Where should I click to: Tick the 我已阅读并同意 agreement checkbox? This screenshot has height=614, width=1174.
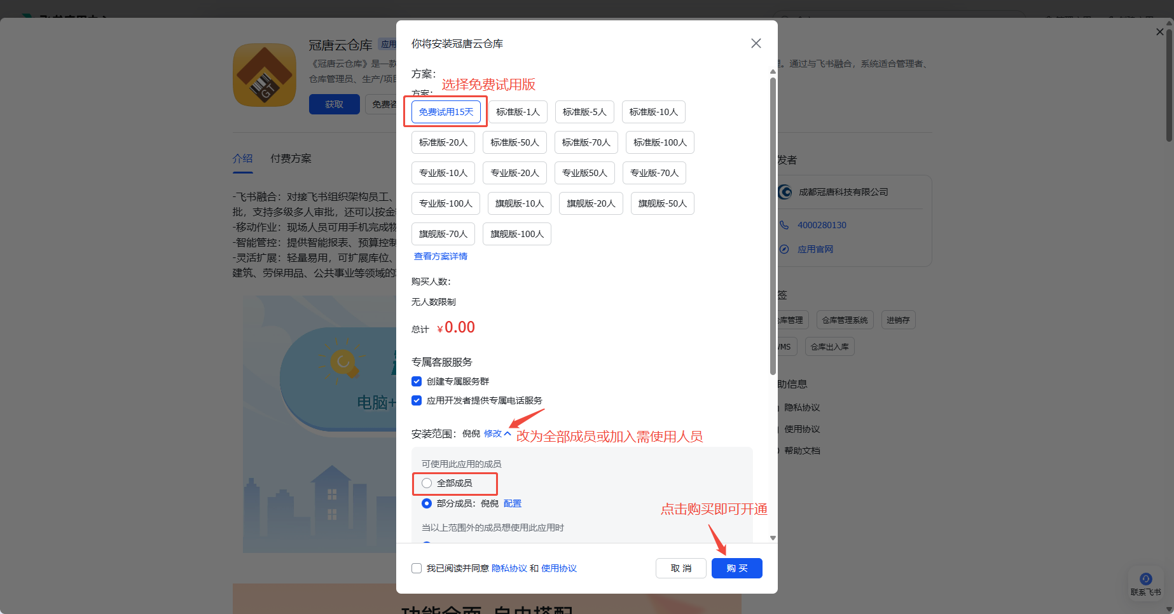point(417,568)
